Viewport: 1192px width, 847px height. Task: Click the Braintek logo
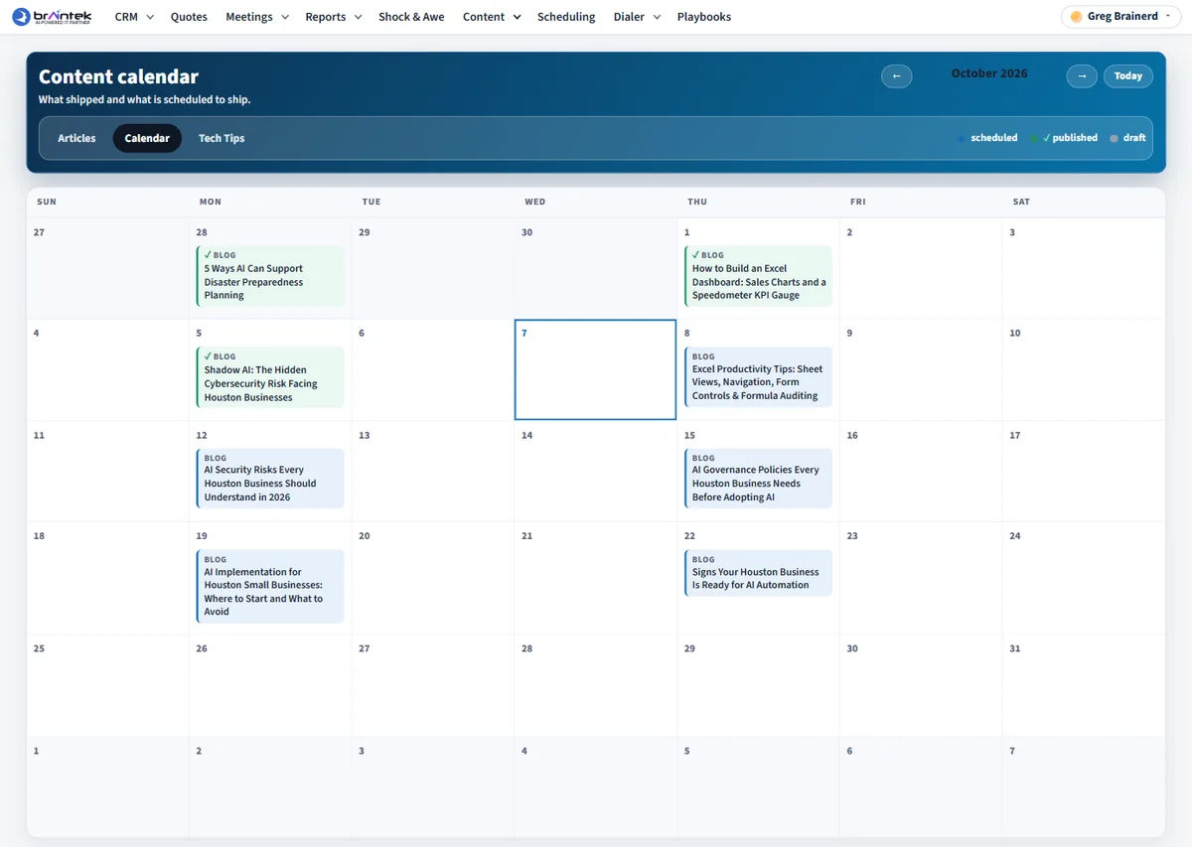52,17
